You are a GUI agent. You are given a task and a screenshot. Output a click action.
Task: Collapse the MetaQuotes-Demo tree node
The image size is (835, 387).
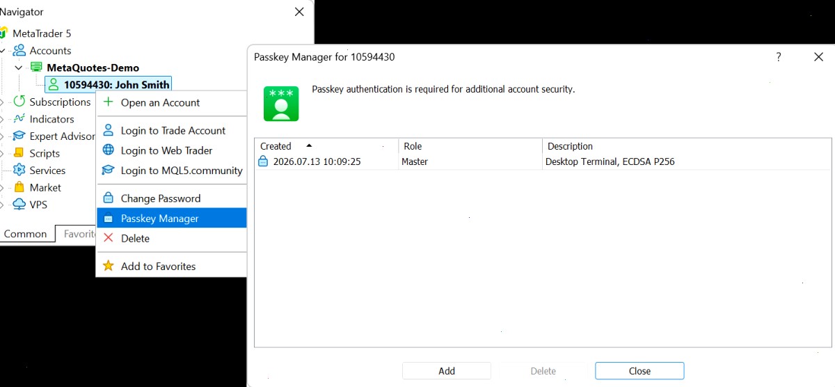pos(19,68)
